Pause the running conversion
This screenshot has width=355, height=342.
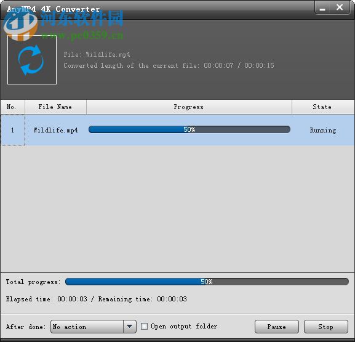[277, 327]
